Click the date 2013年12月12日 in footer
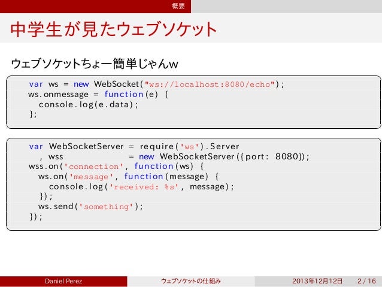 (x=317, y=281)
